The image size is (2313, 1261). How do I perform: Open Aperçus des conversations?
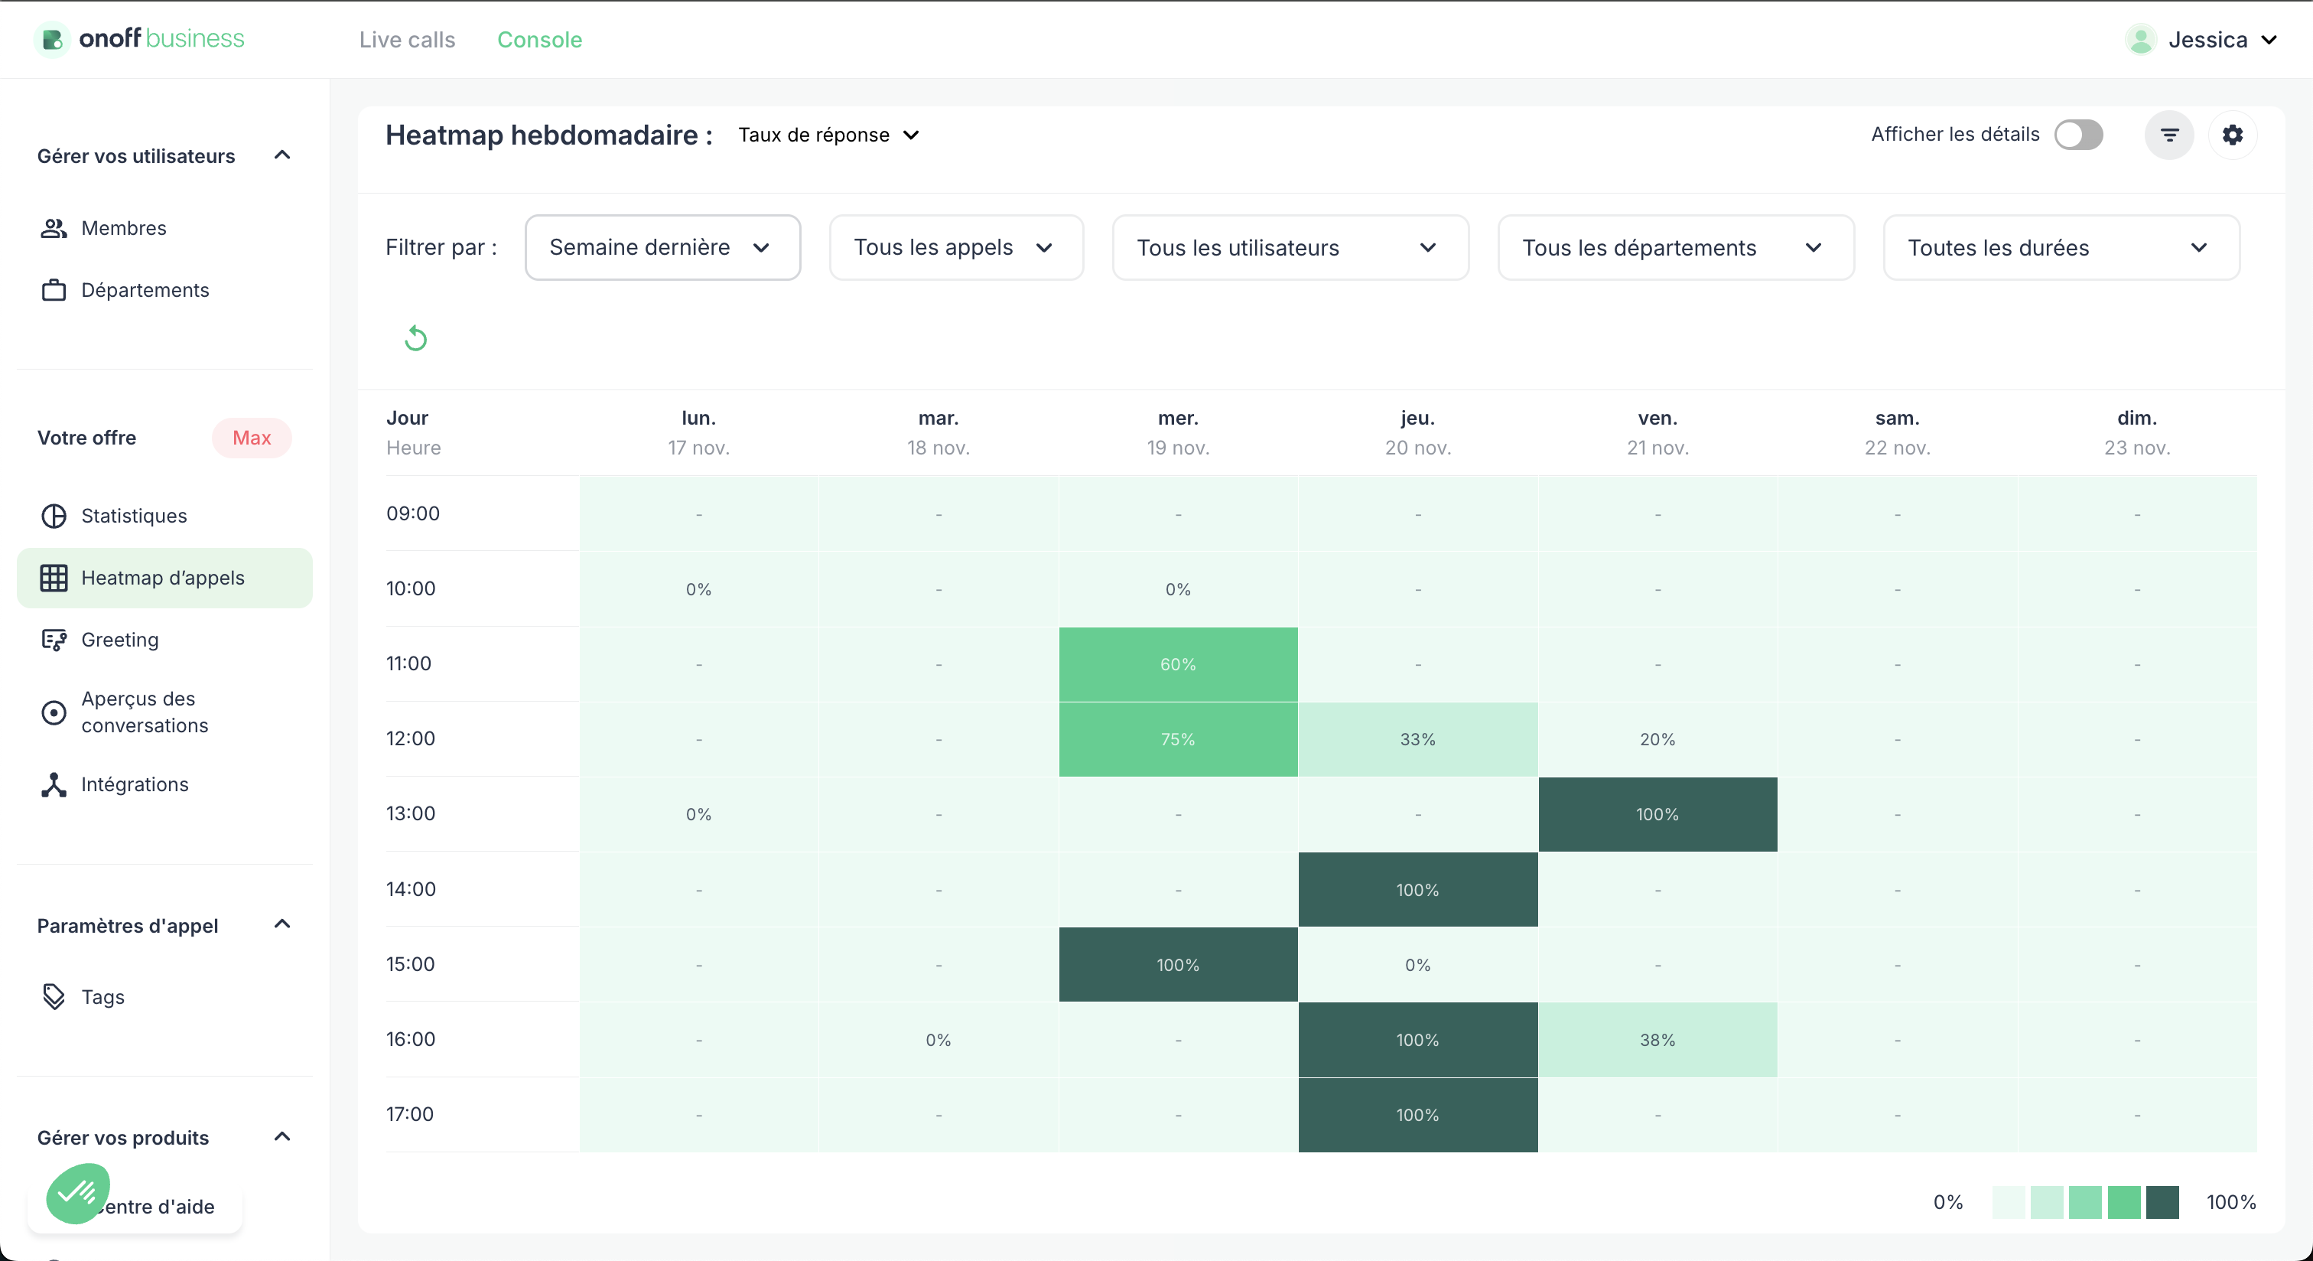(x=164, y=712)
